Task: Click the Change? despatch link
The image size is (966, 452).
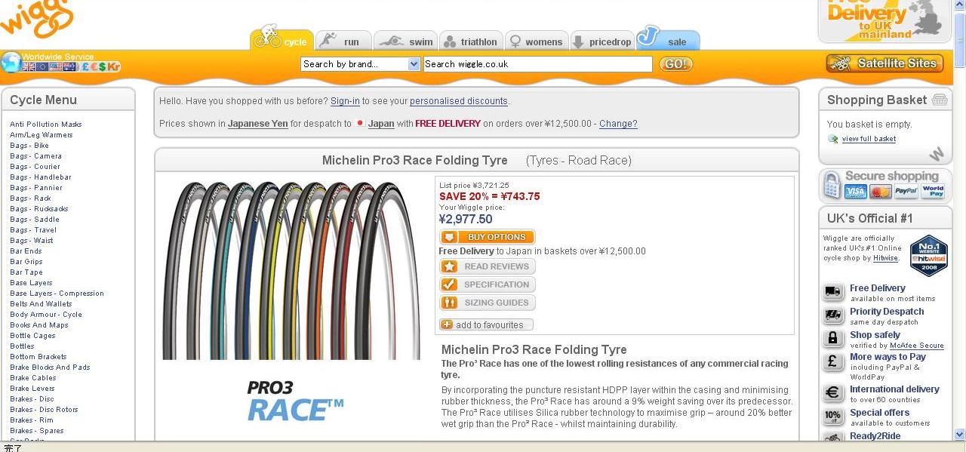Action: (x=618, y=124)
